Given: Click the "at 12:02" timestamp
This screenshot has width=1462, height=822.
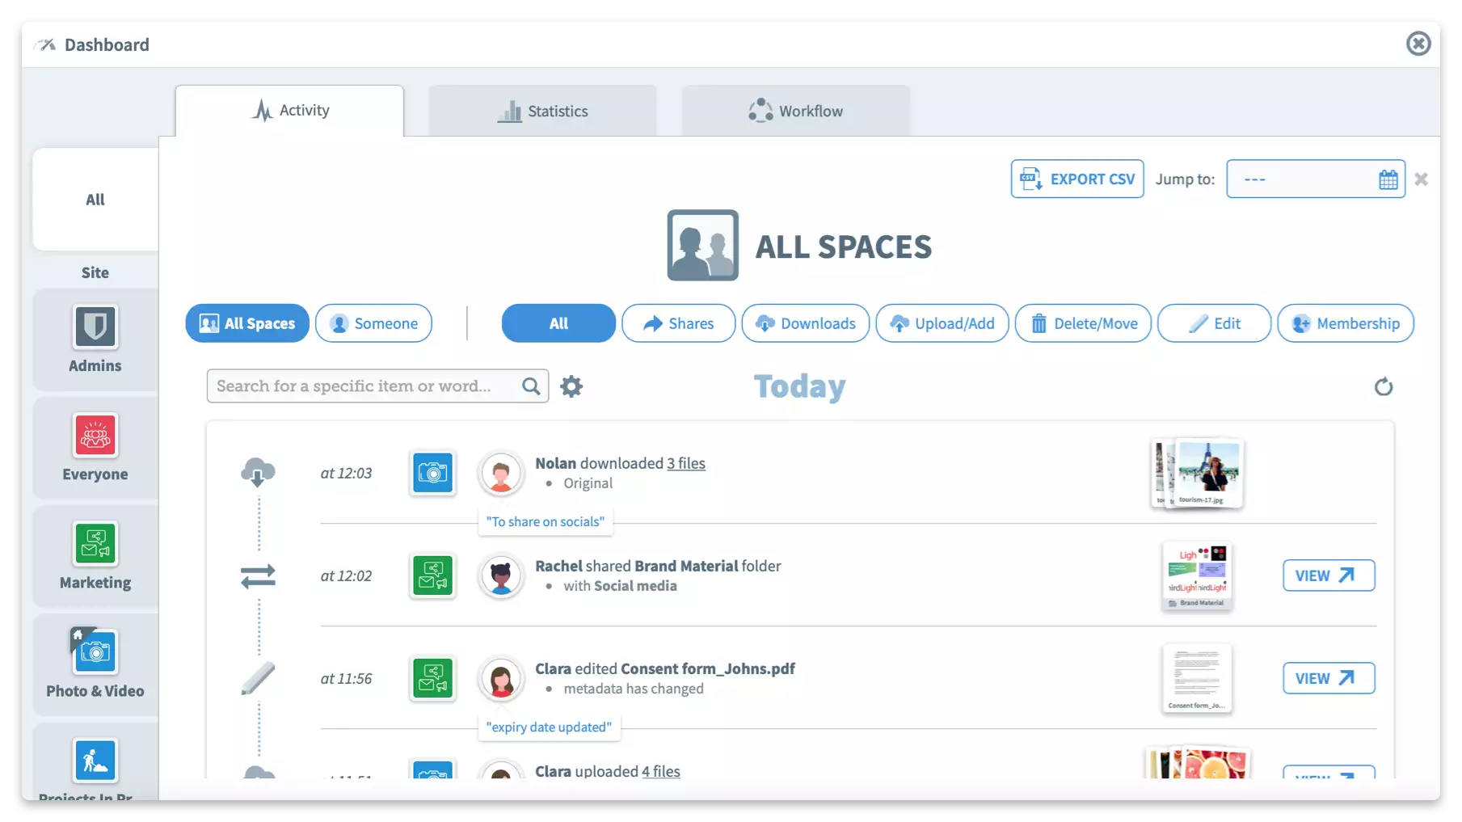Looking at the screenshot, I should 346,575.
